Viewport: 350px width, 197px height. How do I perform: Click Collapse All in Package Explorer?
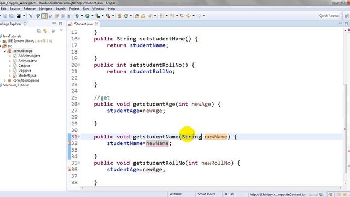[x=39, y=31]
